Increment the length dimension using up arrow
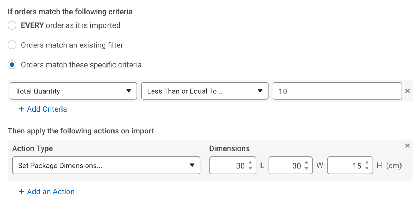Screen dimensions: 419x214 click(x=250, y=163)
